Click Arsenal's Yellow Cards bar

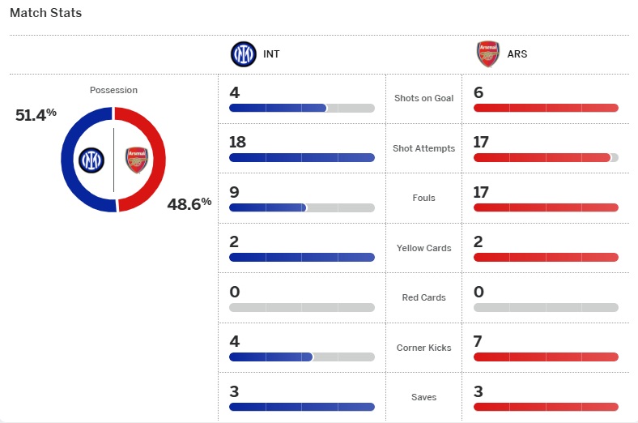click(546, 258)
